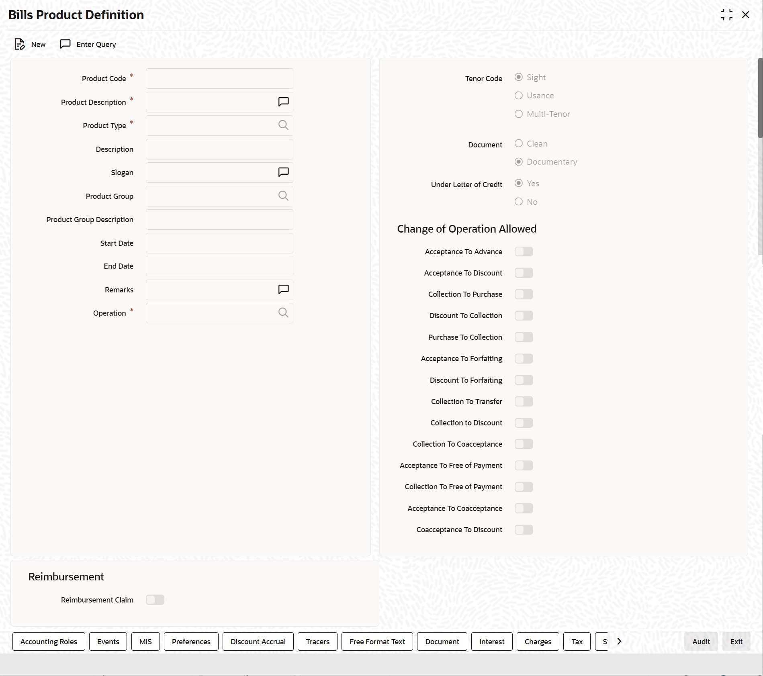Enable Acceptance To Discount switch
Viewport: 763px width, 676px height.
[524, 273]
